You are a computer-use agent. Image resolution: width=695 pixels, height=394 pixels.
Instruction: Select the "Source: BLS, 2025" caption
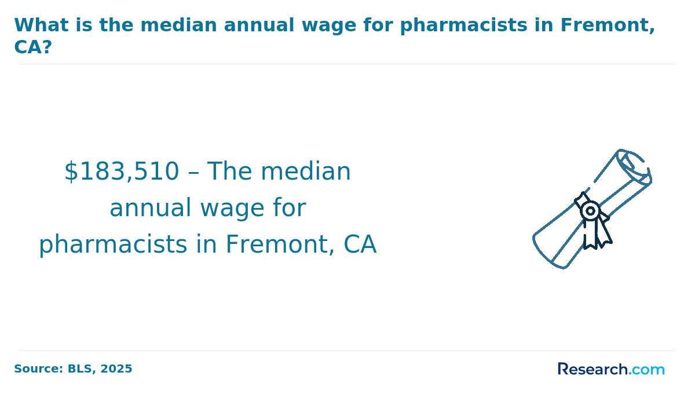73,369
